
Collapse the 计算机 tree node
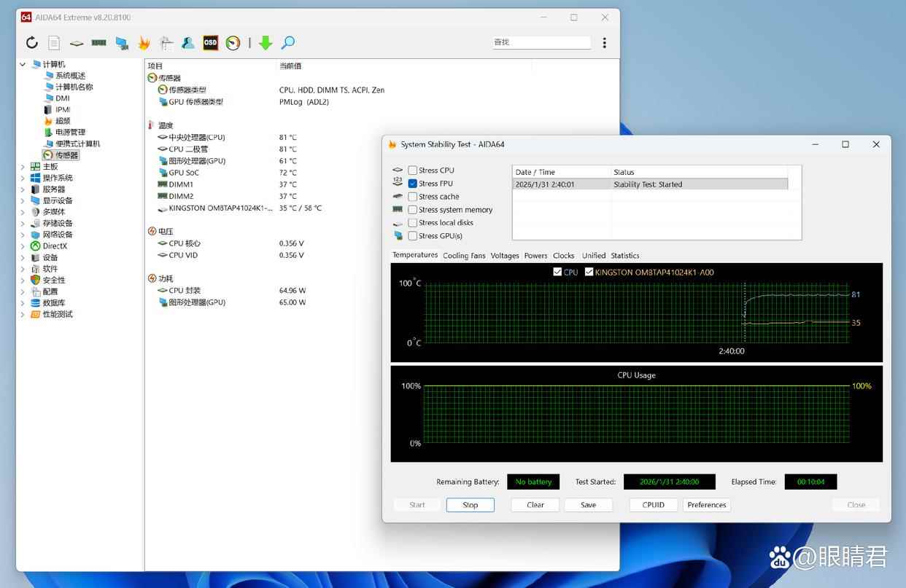click(x=23, y=64)
